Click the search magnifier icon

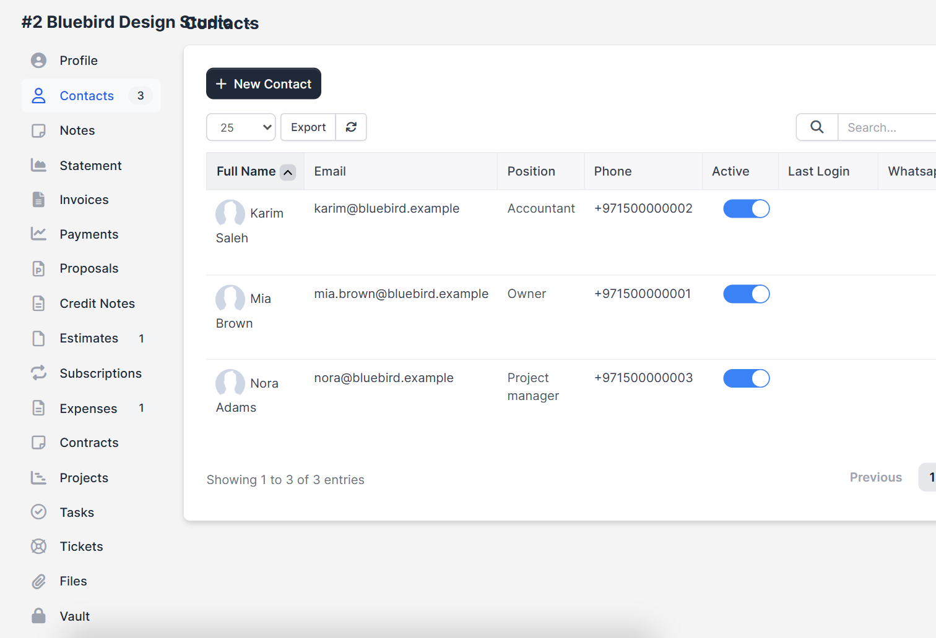tap(817, 127)
